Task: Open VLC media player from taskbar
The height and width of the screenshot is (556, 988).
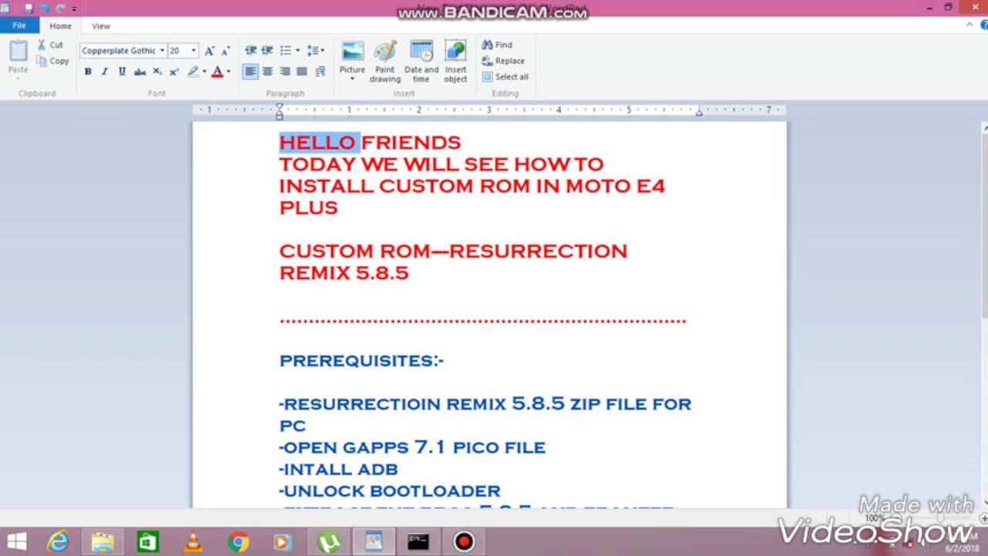Action: [192, 542]
